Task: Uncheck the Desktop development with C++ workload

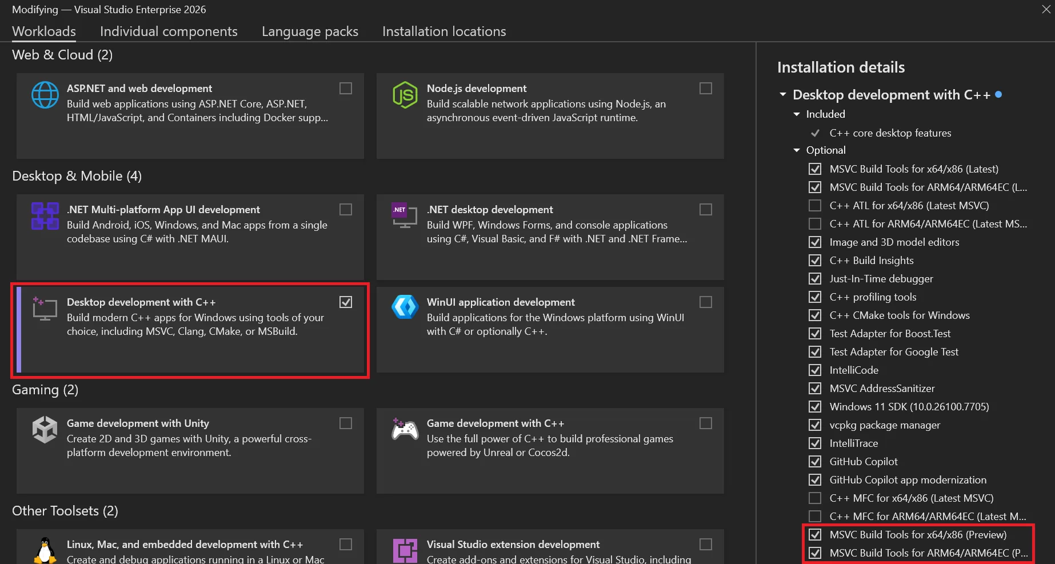Action: (x=346, y=302)
